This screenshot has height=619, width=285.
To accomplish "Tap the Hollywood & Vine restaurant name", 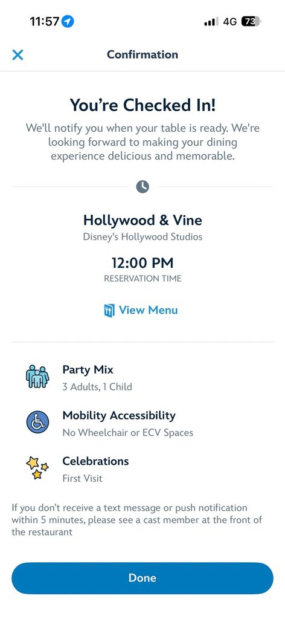I will [142, 220].
